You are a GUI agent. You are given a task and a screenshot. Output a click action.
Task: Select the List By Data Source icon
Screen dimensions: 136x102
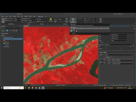point(5,31)
